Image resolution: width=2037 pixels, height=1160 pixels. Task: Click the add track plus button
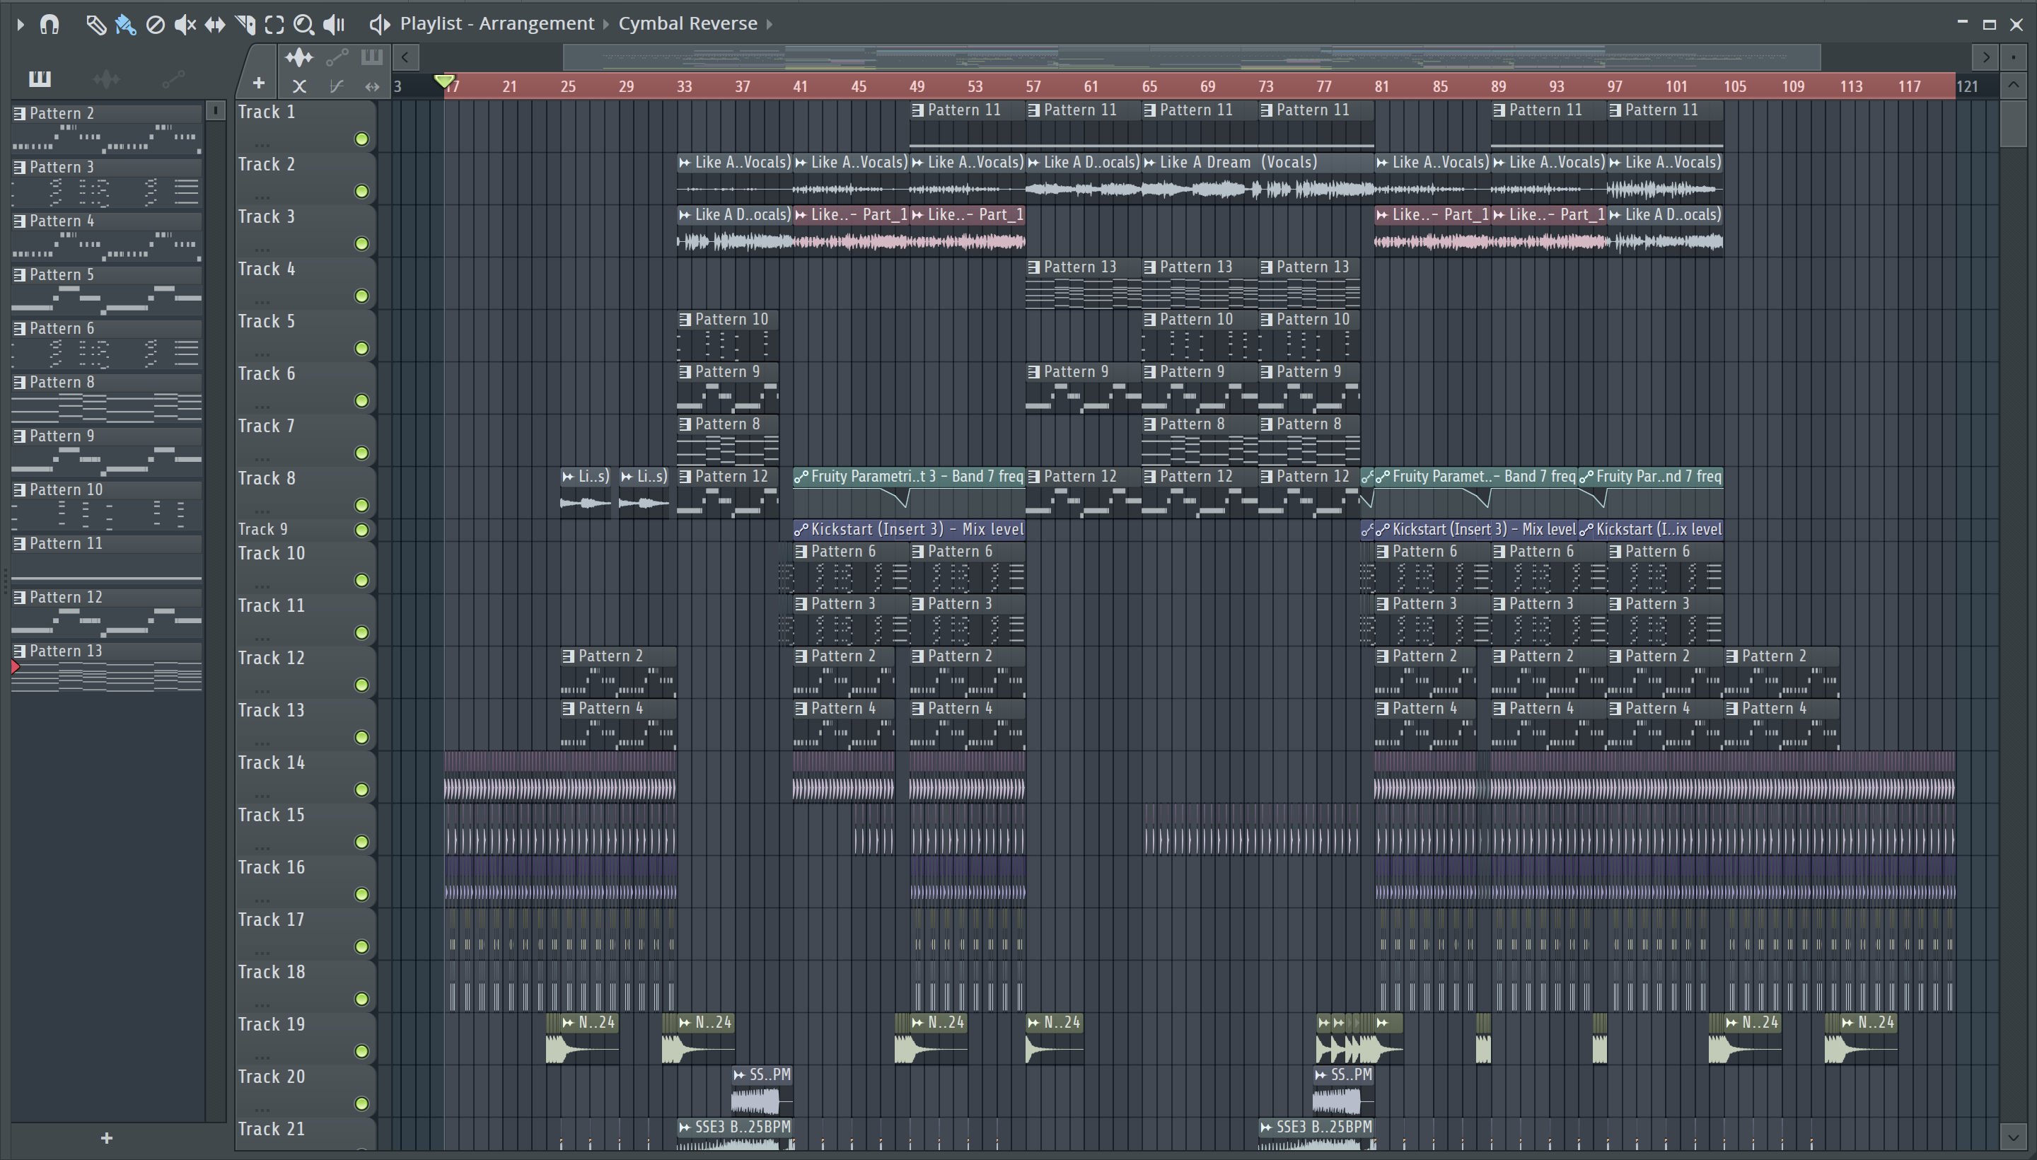click(258, 83)
